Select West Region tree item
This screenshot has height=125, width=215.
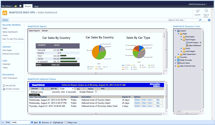click(190, 51)
